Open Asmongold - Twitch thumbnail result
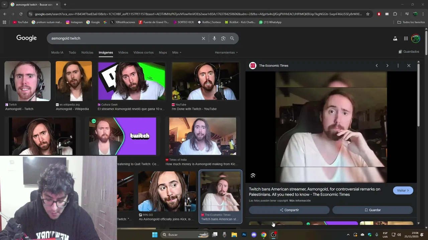 coord(27,81)
